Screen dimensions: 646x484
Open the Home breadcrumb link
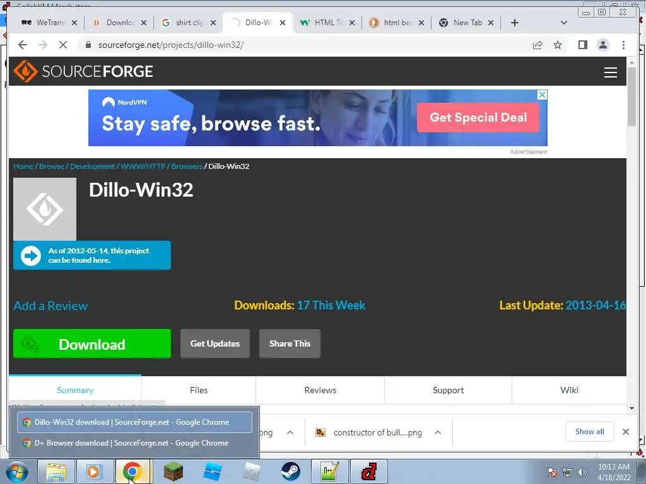pos(23,166)
